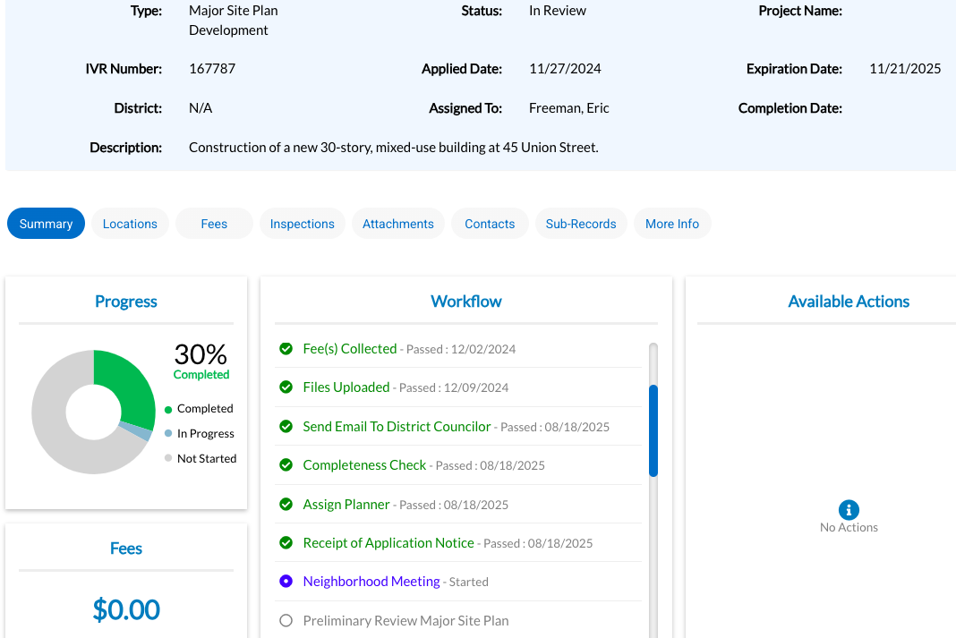Click the Completeness Check status checkmark

pyautogui.click(x=286, y=465)
